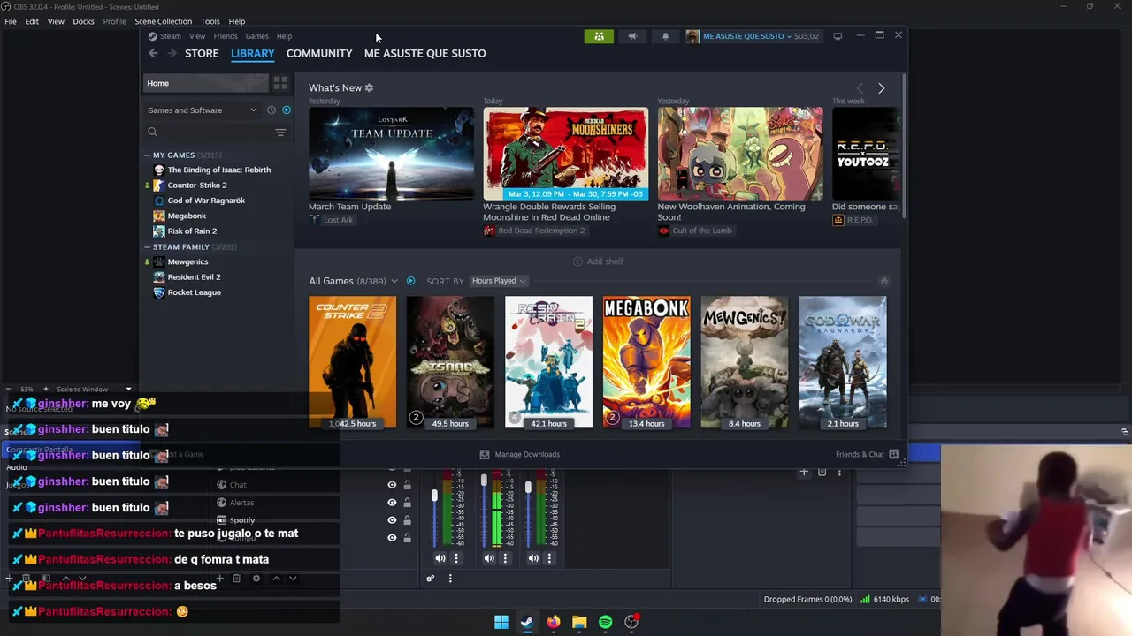The image size is (1132, 636).
Task: Adjust middle OBS mixer volume fader
Action: click(x=484, y=481)
